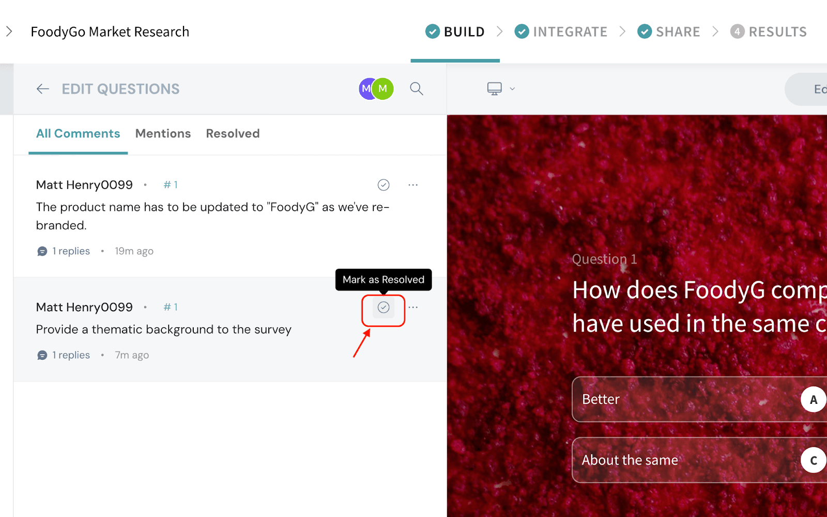Click the green M collaborator avatar
The height and width of the screenshot is (517, 827).
(x=383, y=89)
